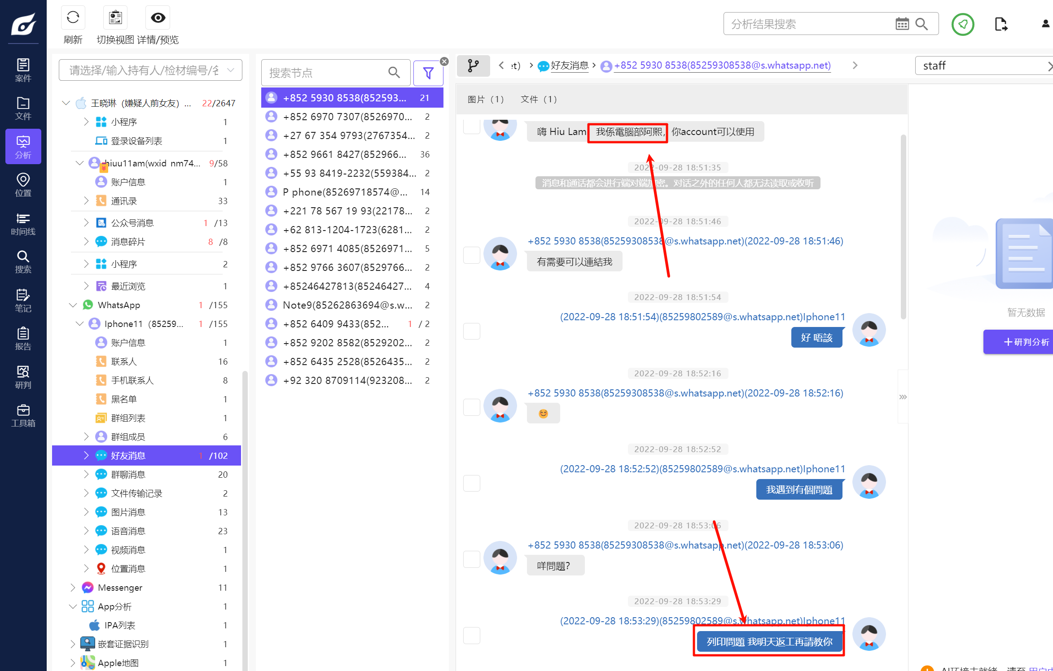Expand the Messenger tree node

(x=73, y=587)
